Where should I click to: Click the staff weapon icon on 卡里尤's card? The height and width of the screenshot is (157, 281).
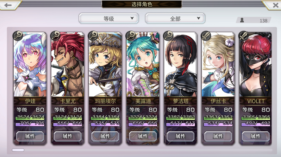coord(55,35)
